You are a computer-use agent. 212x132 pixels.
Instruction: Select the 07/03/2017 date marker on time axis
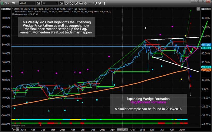[x=122, y=130]
